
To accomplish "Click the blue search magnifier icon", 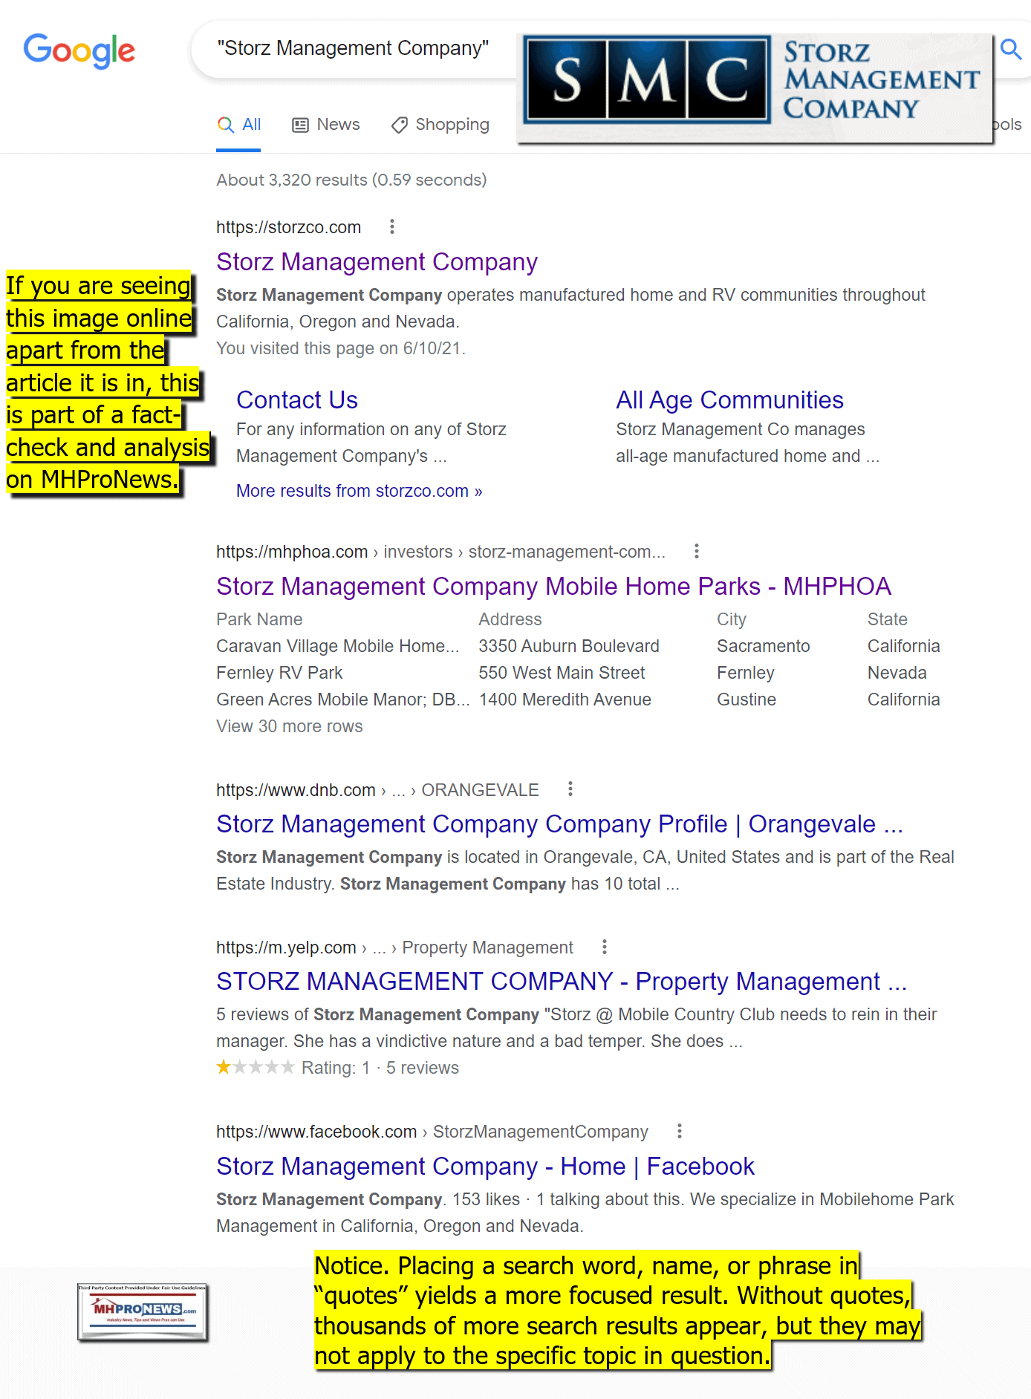I will [x=1010, y=50].
